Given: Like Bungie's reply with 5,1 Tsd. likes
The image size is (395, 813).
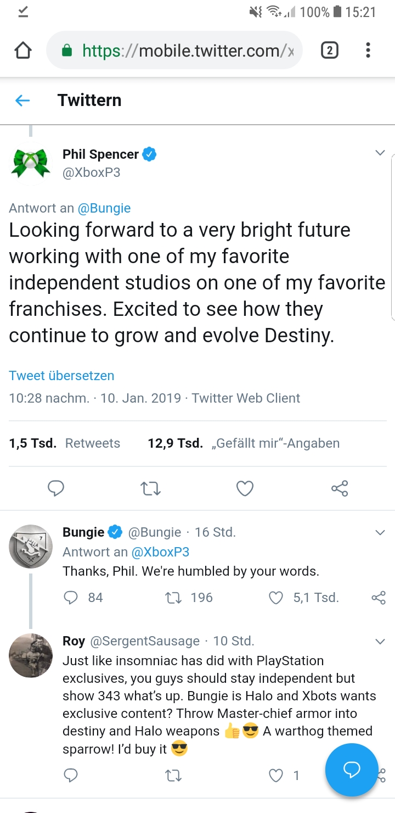Looking at the screenshot, I should tap(276, 598).
